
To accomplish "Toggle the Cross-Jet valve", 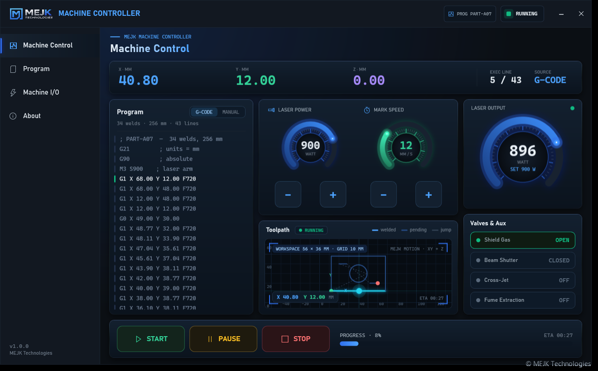I will tap(523, 281).
